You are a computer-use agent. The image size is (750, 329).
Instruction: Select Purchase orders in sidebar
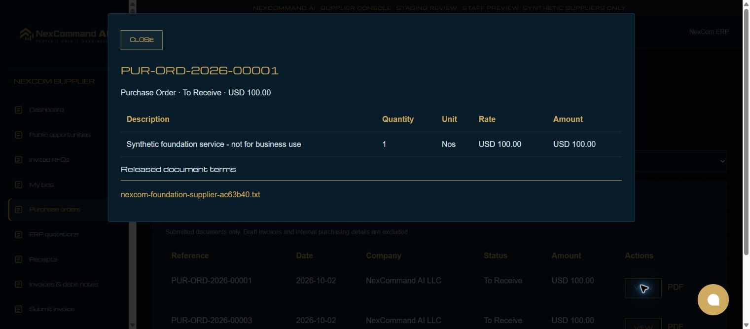pos(55,210)
